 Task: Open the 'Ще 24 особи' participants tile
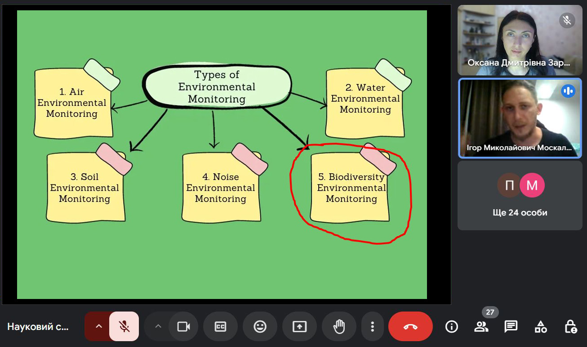520,196
